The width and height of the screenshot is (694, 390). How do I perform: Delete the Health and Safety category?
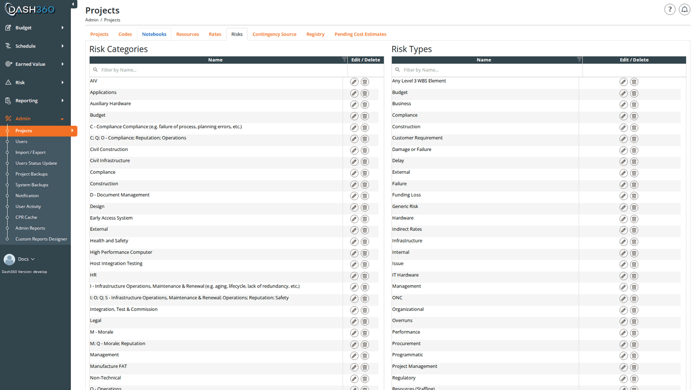(365, 242)
